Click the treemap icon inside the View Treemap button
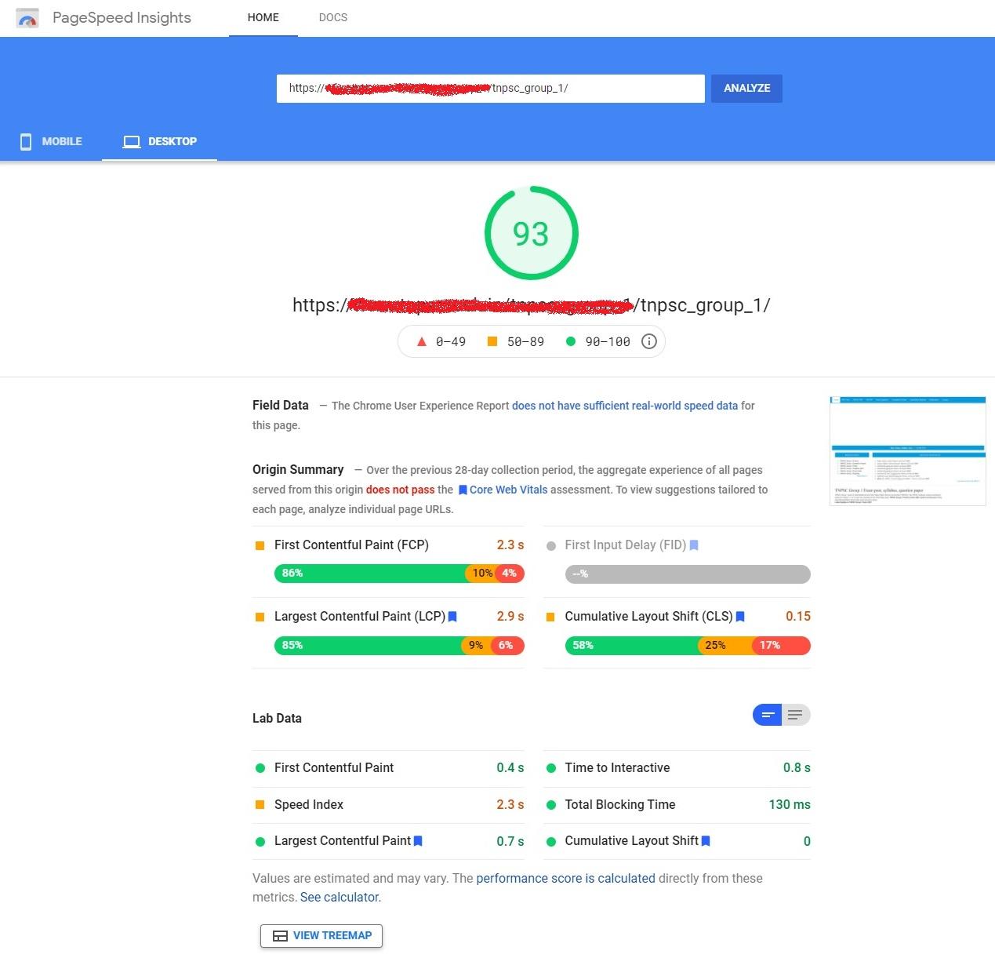This screenshot has width=995, height=958. [279, 936]
